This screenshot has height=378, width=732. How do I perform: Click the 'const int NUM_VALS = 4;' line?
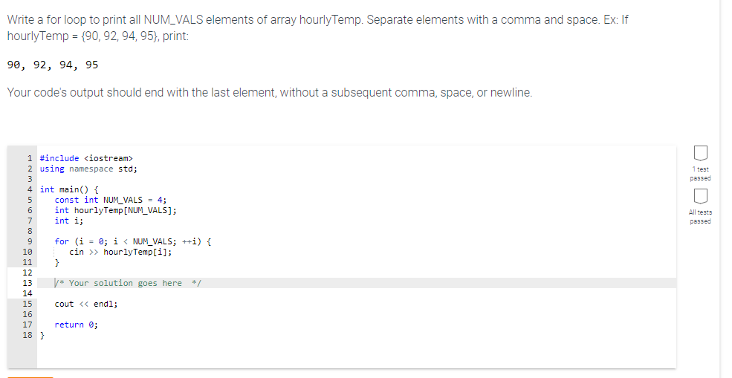click(x=111, y=200)
